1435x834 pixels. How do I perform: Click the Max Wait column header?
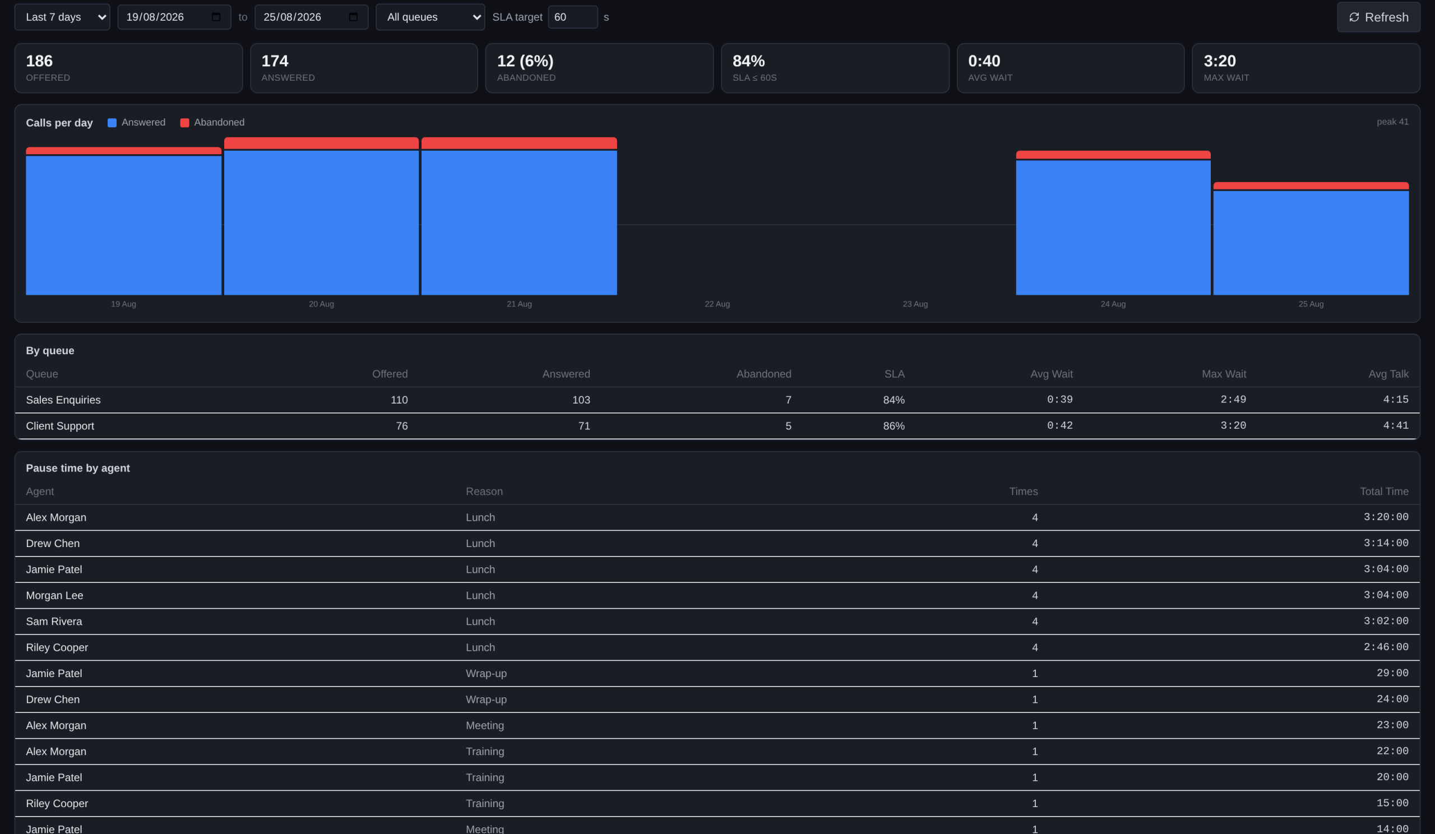pyautogui.click(x=1224, y=374)
